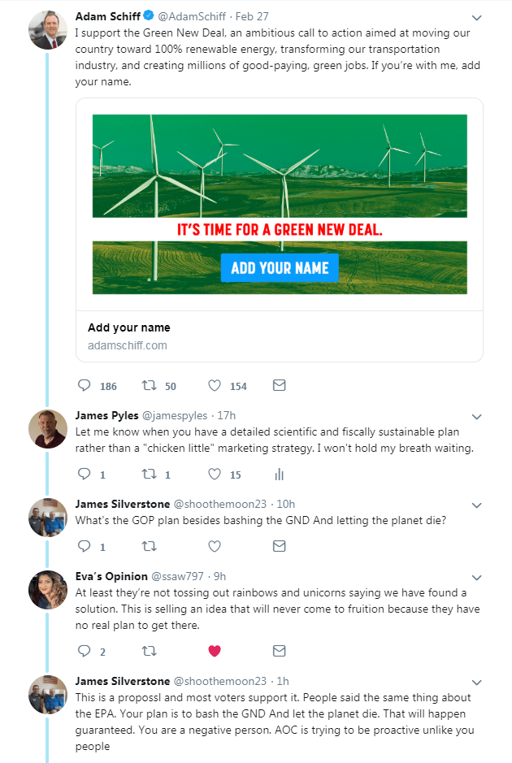Open the direct message icon on Adam Schiff's tweet
The height and width of the screenshot is (763, 512).
[x=279, y=385]
